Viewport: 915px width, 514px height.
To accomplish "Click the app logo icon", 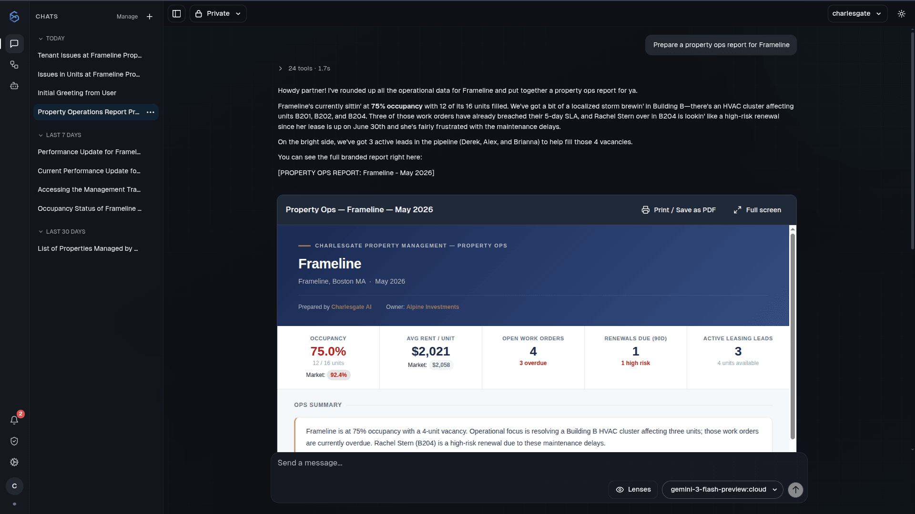I will click(x=14, y=17).
